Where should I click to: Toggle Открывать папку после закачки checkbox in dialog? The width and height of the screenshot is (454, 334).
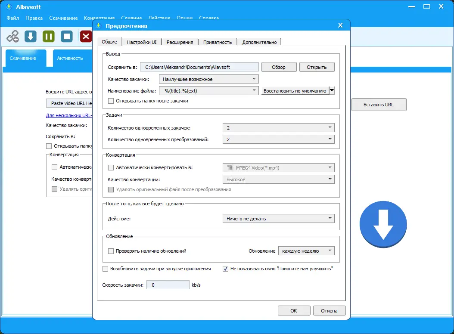(111, 101)
